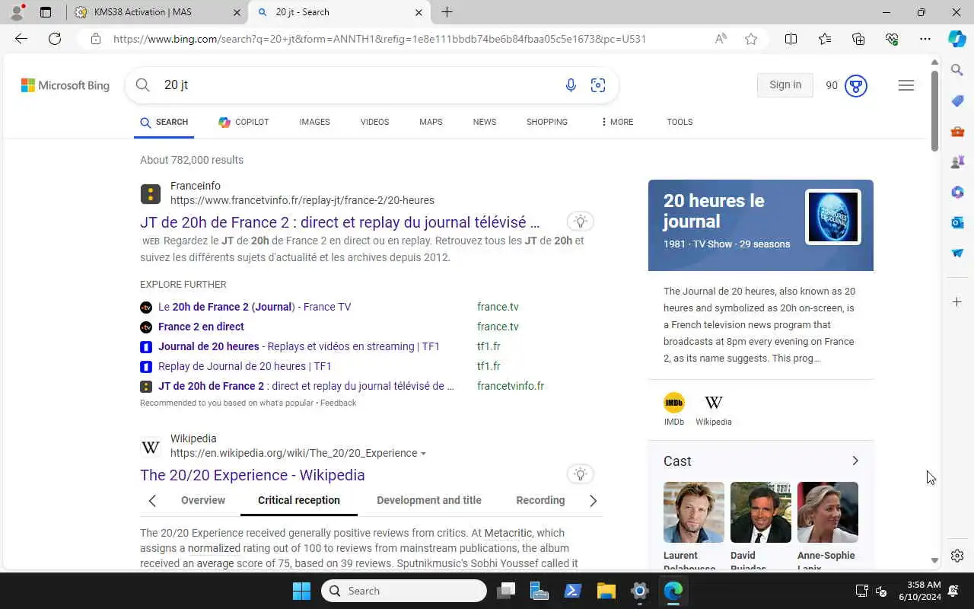Open the Bing hamburger menu

point(906,85)
